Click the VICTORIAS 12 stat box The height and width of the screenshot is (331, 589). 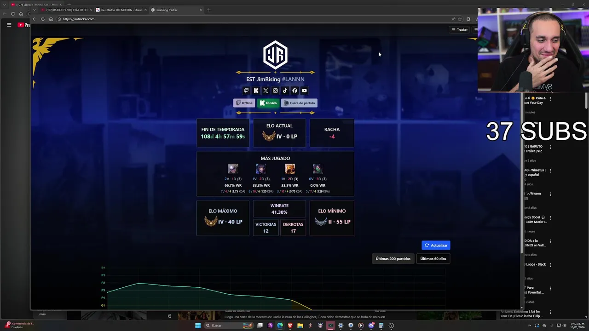(x=266, y=227)
